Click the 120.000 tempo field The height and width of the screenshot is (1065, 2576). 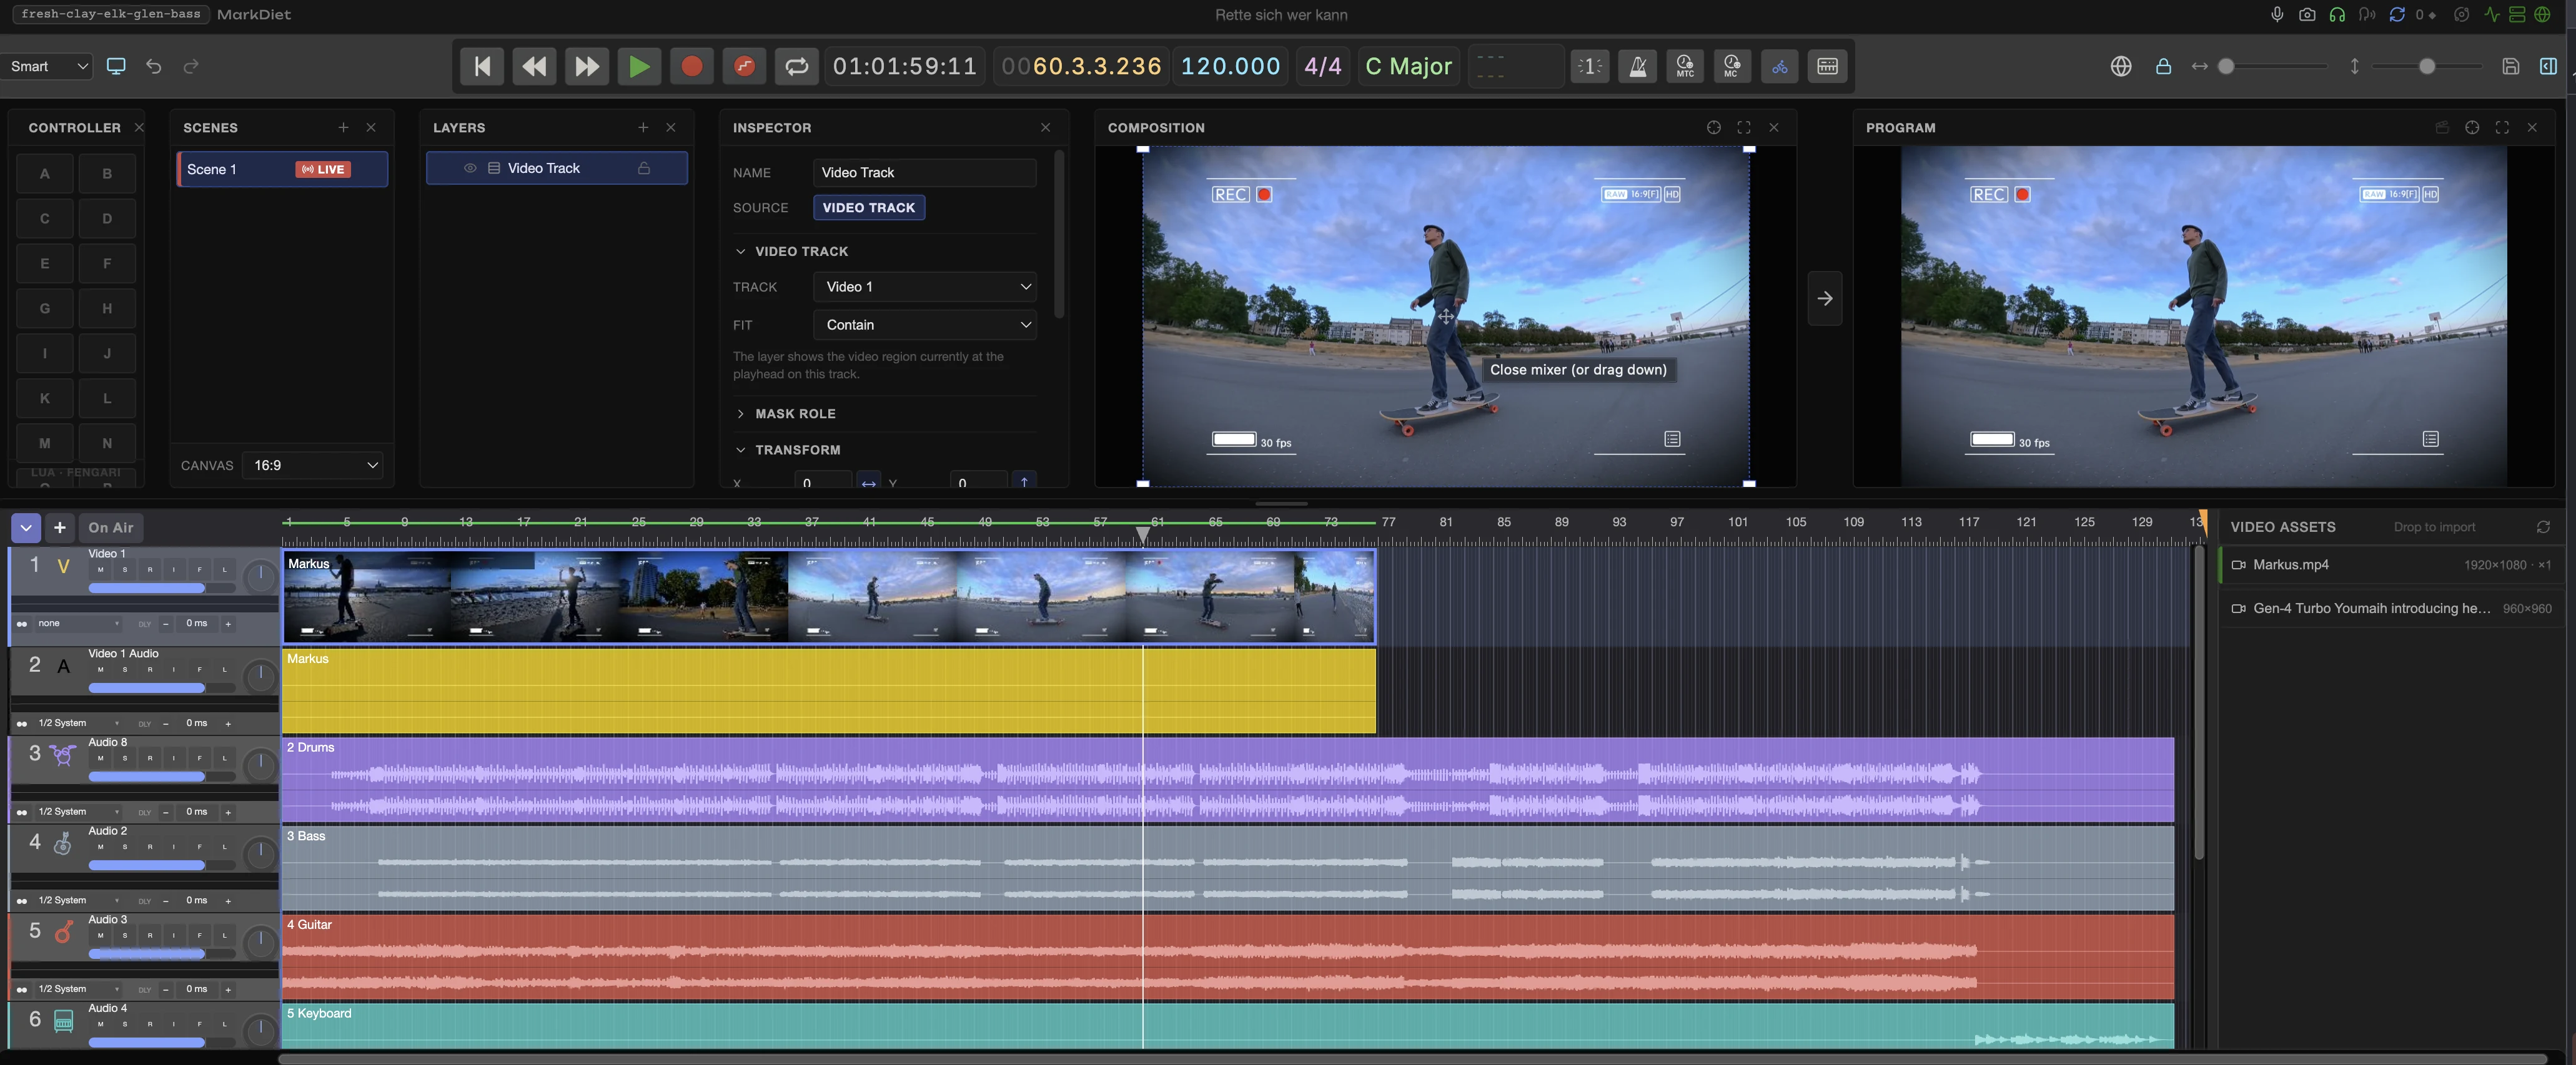point(1230,66)
